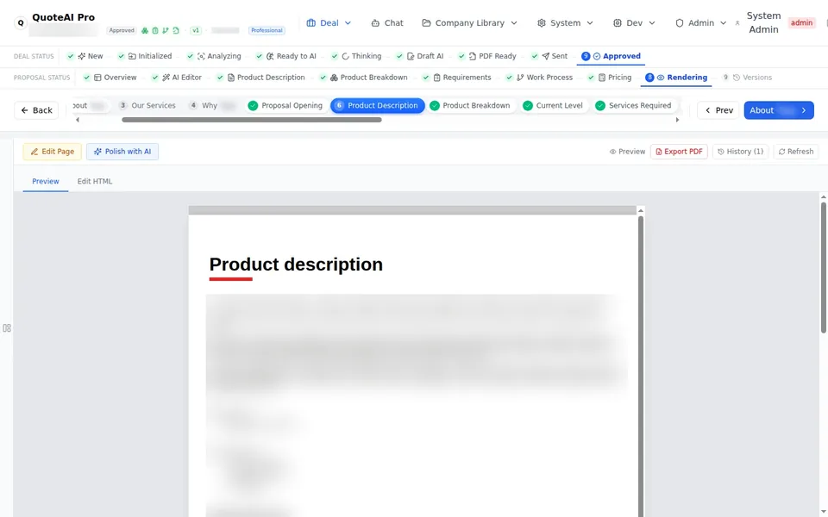Open the Pricing proposal tab
Screen dimensions: 828x517
[x=610, y=78]
